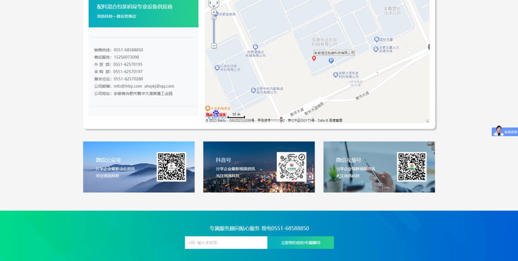Click the map zoom-out minus button
Image resolution: width=518 pixels, height=261 pixels.
pos(214,46)
